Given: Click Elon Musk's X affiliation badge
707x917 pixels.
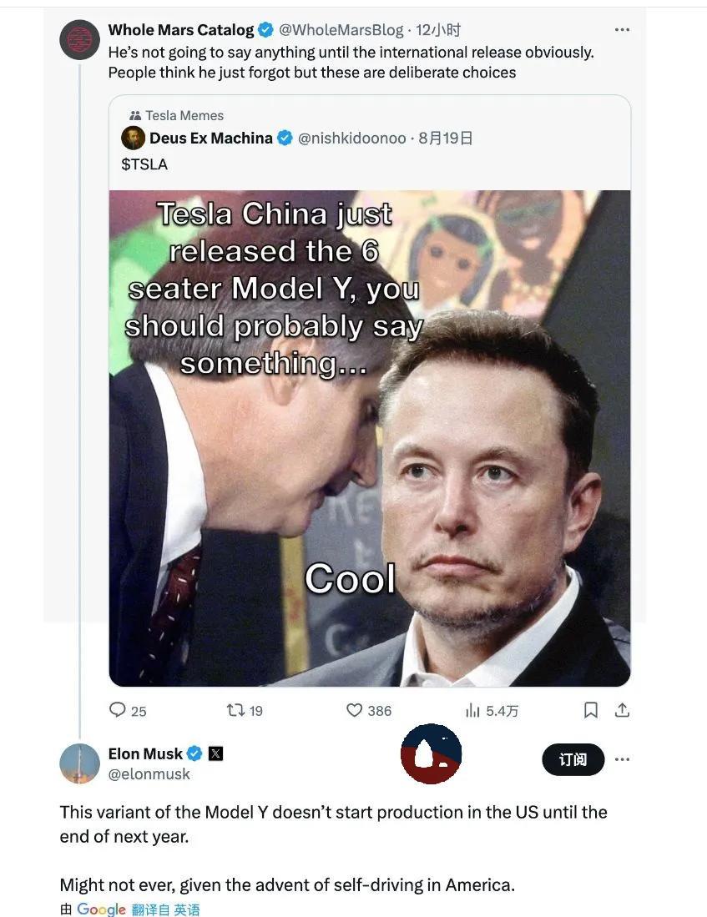Looking at the screenshot, I should coord(215,753).
